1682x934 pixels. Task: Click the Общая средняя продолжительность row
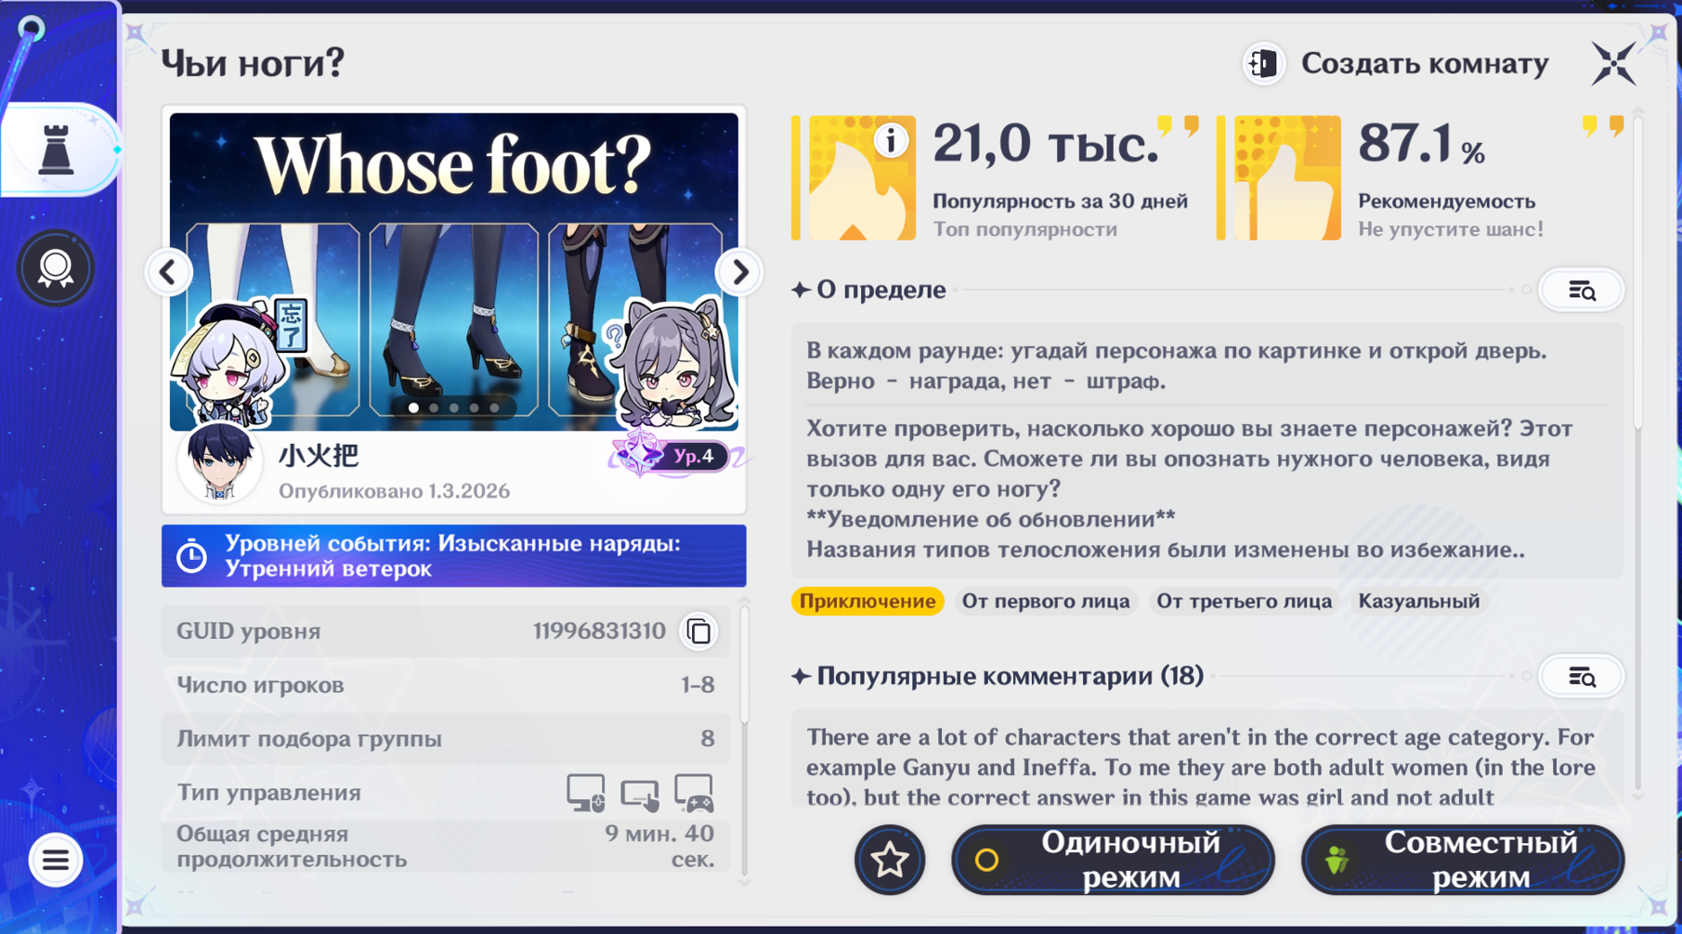point(445,847)
